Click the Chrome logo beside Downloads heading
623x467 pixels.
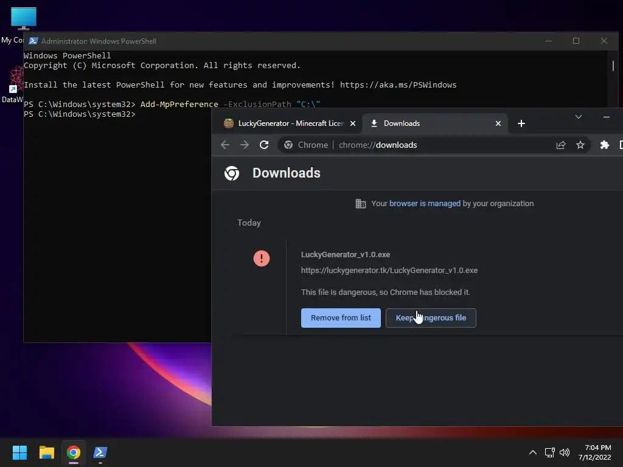[x=232, y=173]
